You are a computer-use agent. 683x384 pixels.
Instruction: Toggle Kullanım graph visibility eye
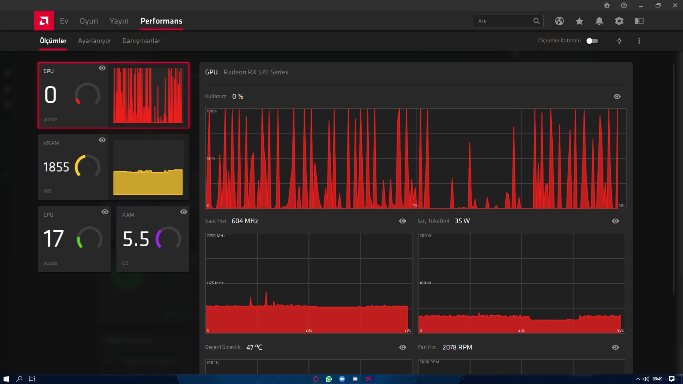(x=617, y=96)
